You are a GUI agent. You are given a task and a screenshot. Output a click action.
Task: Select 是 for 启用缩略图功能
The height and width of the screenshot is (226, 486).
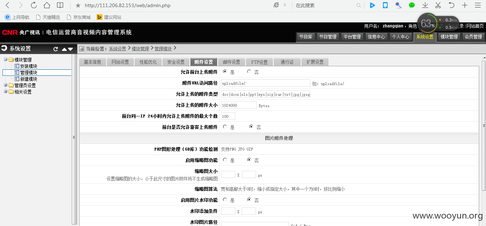[225, 160]
